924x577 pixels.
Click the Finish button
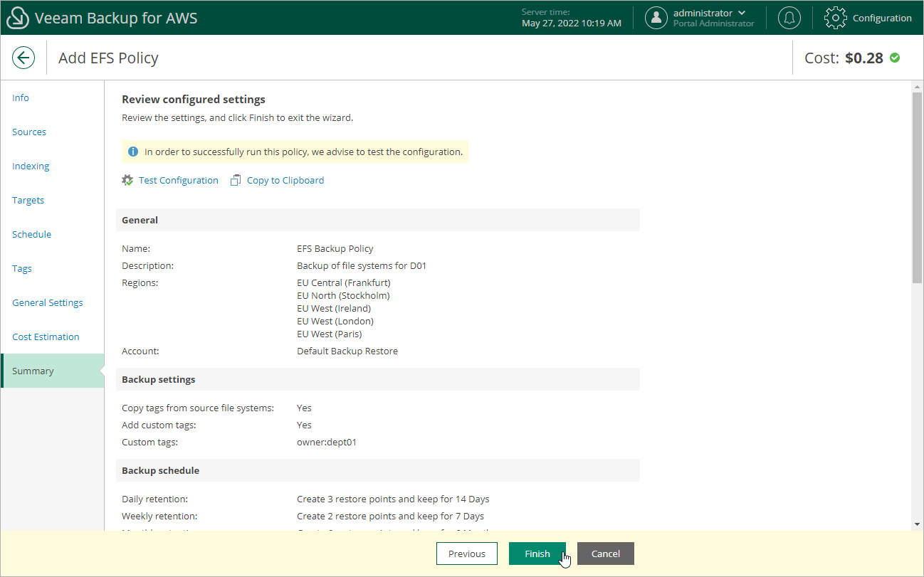tap(537, 554)
